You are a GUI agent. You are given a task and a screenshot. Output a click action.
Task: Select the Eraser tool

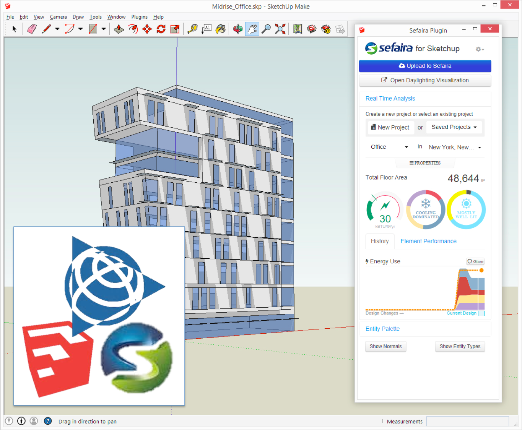click(32, 29)
